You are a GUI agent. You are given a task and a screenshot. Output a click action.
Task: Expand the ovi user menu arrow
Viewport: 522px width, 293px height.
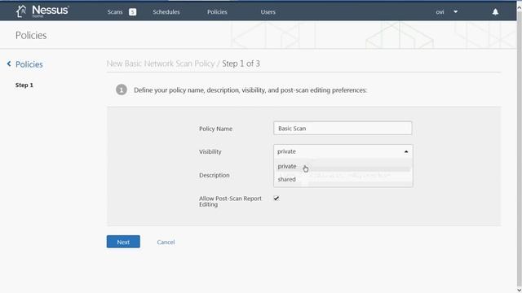[x=456, y=11]
